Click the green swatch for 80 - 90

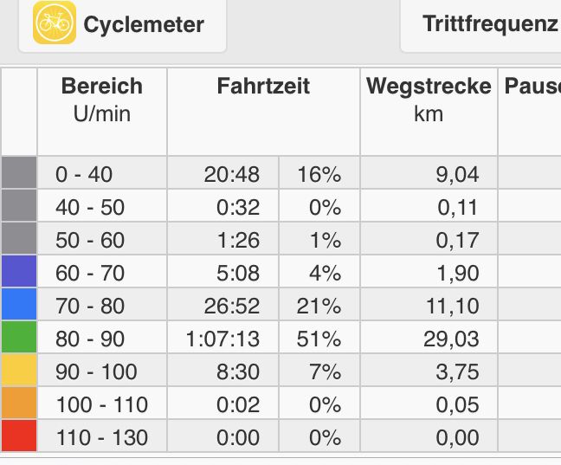coord(19,337)
